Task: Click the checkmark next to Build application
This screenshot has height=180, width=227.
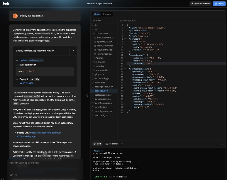Action: pos(17,65)
